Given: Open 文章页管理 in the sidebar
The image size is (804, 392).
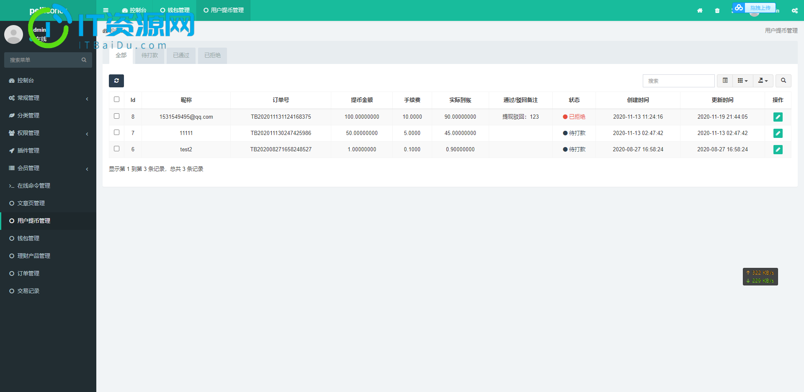Looking at the screenshot, I should tap(48, 203).
